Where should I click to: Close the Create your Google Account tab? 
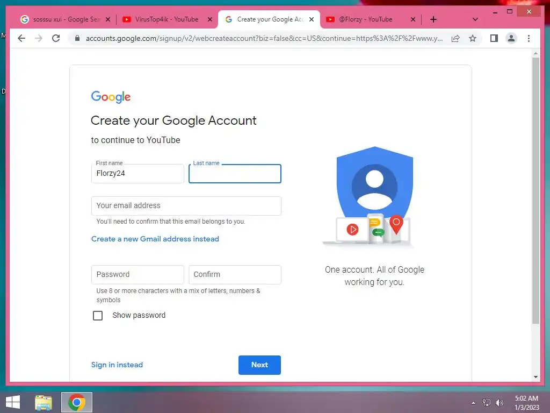[x=312, y=19]
